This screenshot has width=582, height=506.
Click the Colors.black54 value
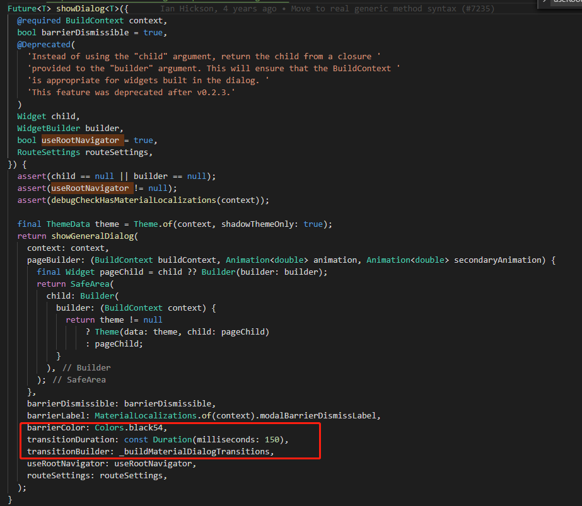(129, 428)
